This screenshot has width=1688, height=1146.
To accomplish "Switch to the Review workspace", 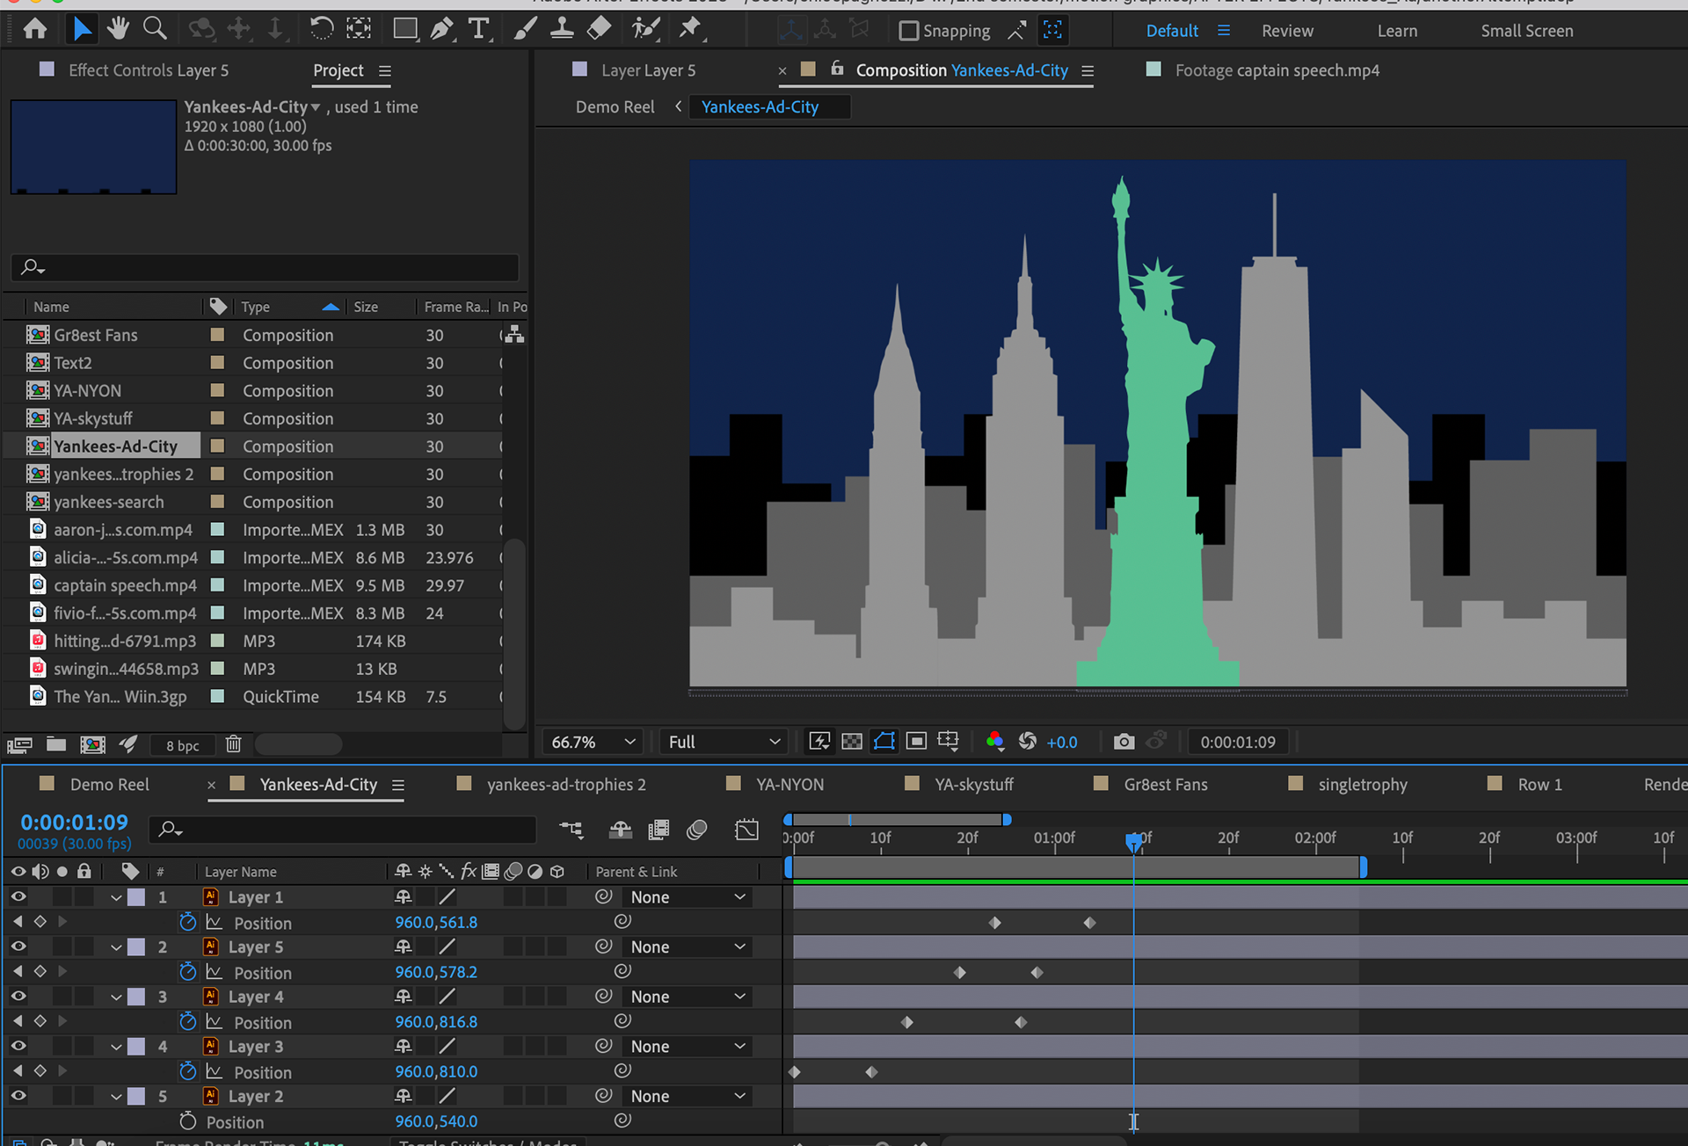I will (x=1287, y=31).
